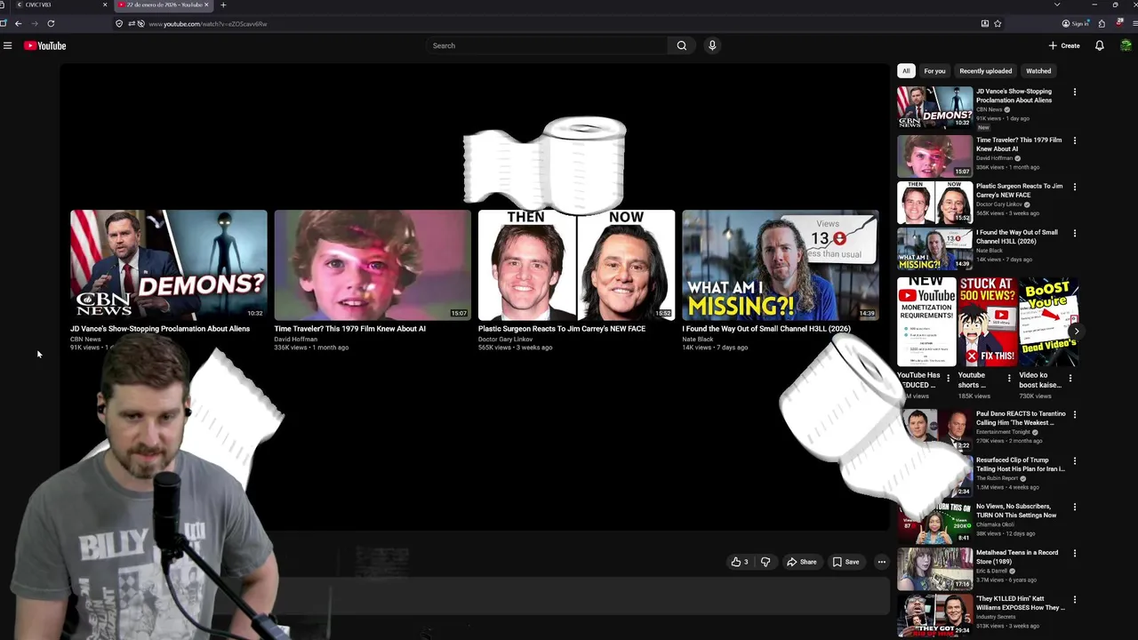Click browser Sign in account button
The image size is (1138, 640).
tap(1076, 24)
